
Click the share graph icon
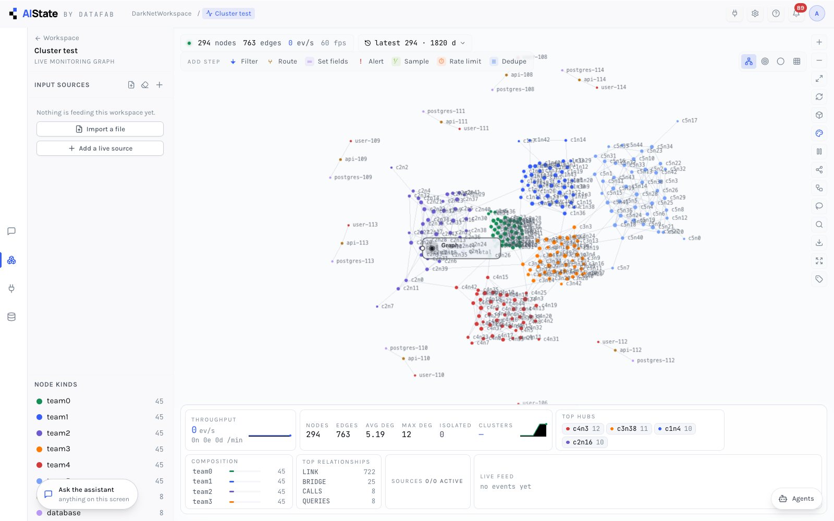819,170
